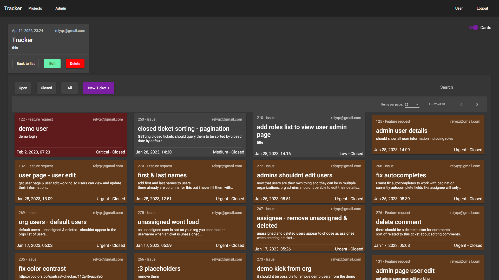This screenshot has height=280, width=499.
Task: Show All tickets
Action: coord(70,88)
